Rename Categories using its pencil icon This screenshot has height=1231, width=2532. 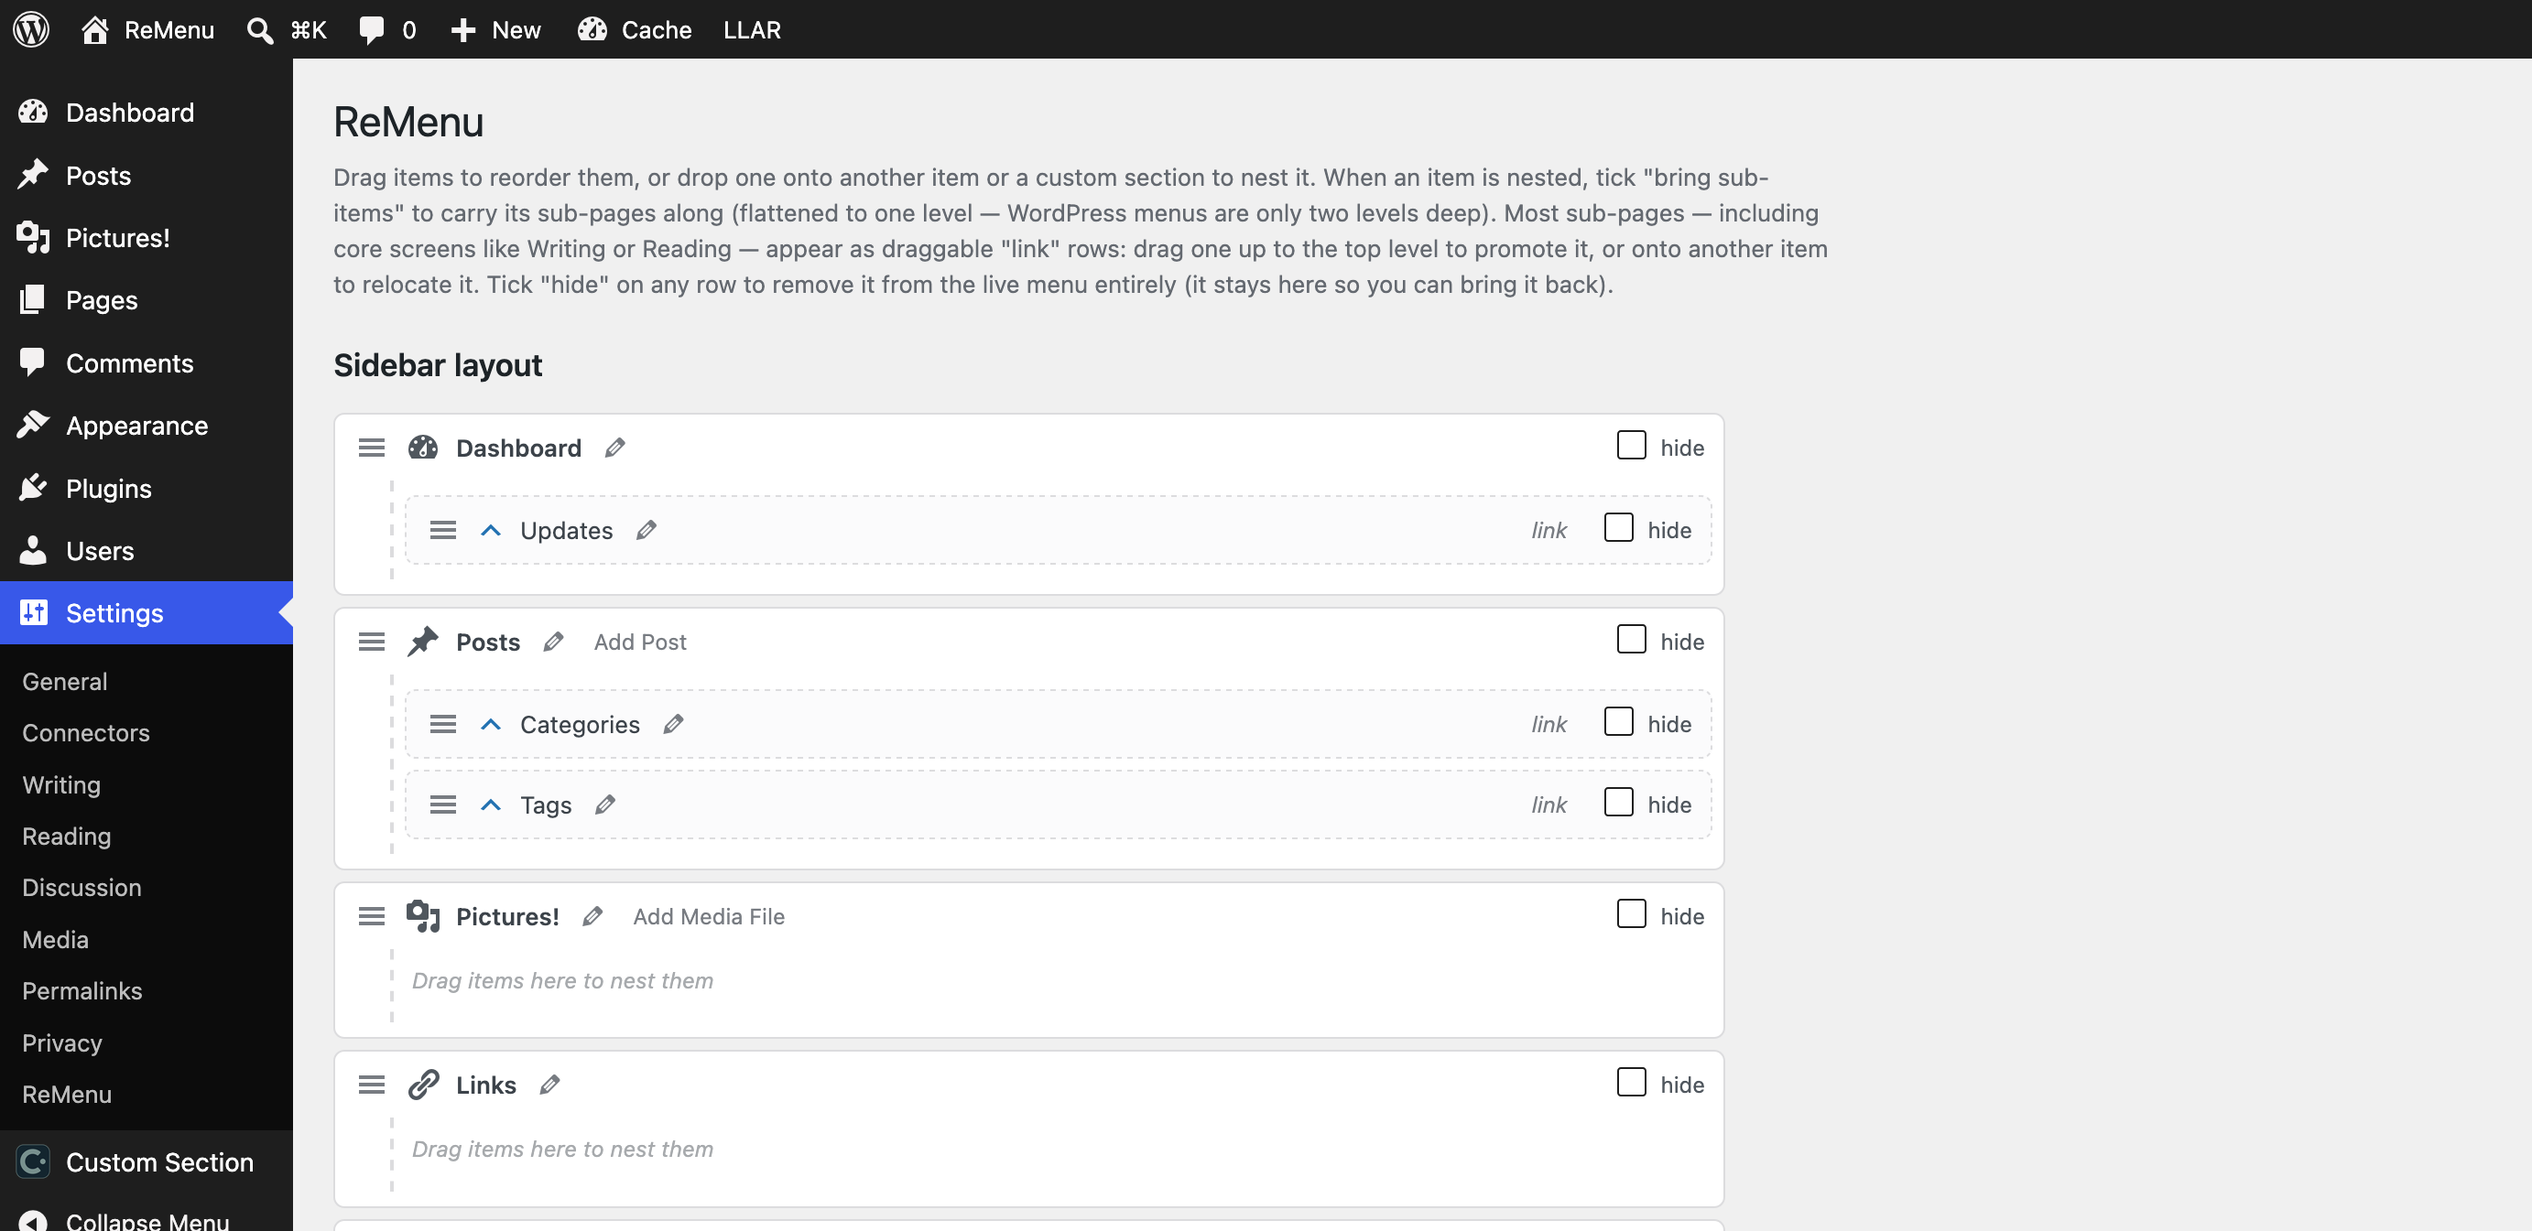point(673,724)
